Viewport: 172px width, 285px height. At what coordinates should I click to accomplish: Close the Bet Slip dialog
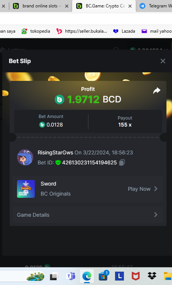pyautogui.click(x=163, y=61)
